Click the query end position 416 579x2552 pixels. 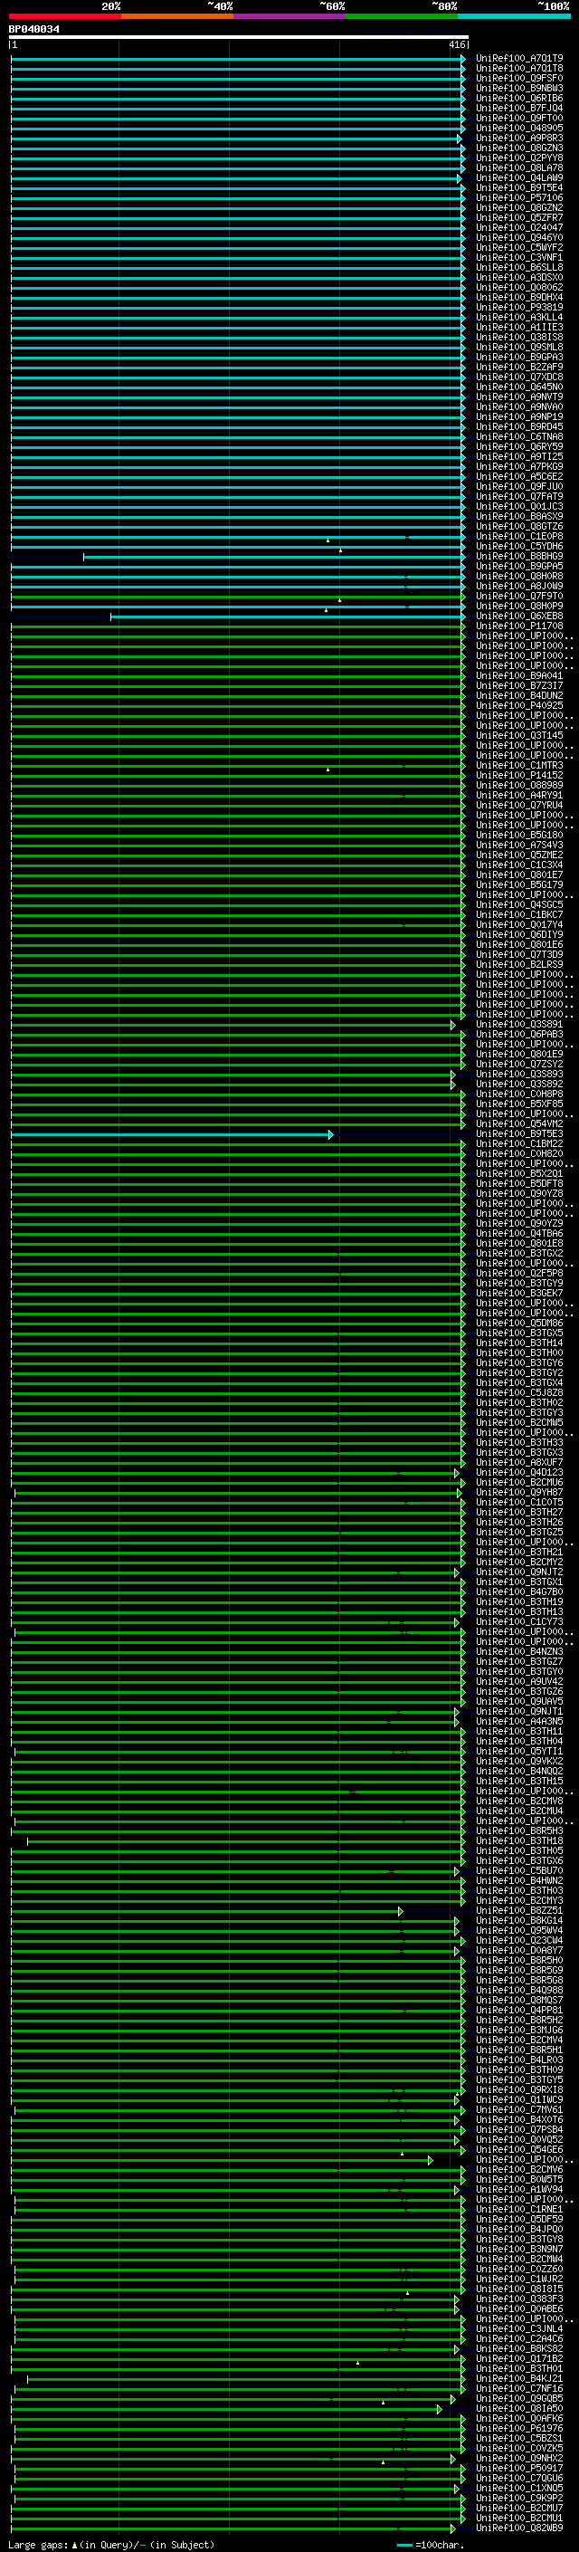pos(456,44)
